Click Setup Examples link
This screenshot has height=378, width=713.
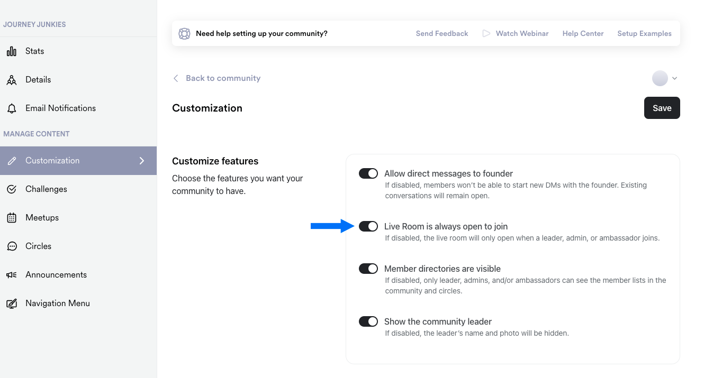[644, 33]
